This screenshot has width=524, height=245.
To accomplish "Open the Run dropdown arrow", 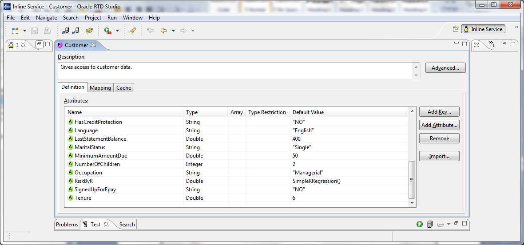I will pyautogui.click(x=117, y=31).
